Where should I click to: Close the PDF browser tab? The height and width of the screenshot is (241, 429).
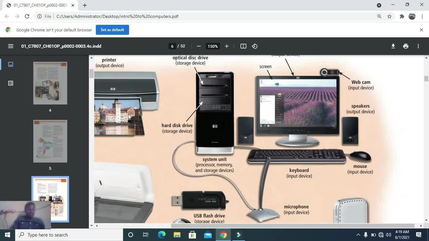pos(73,5)
